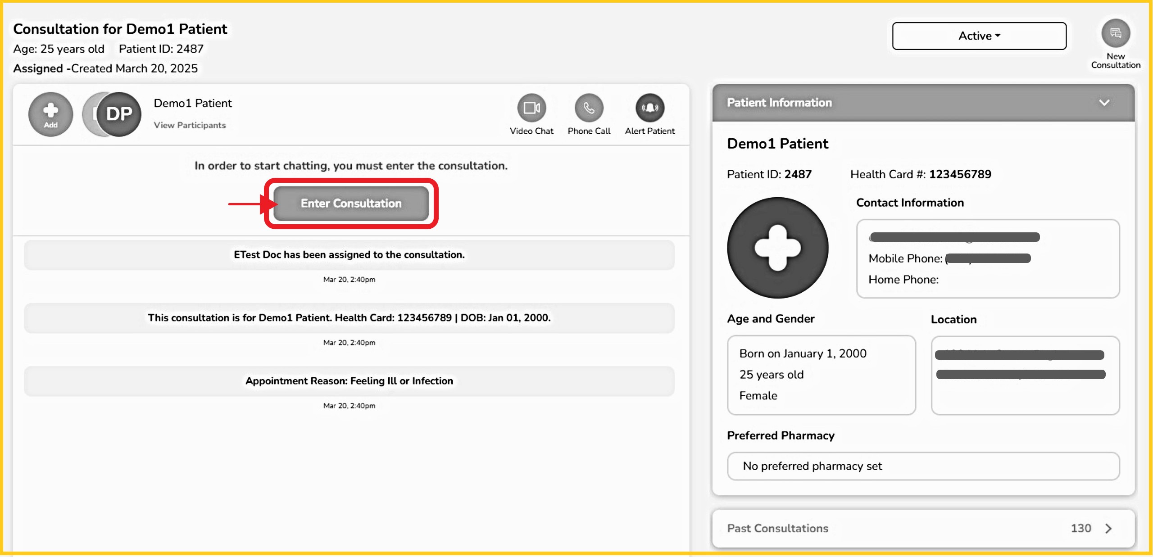This screenshot has height=557, width=1153.
Task: Start a Phone Call with patient
Action: coord(589,108)
